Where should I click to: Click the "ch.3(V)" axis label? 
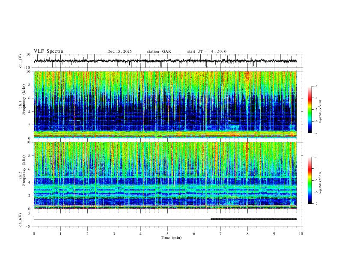pos(21,220)
